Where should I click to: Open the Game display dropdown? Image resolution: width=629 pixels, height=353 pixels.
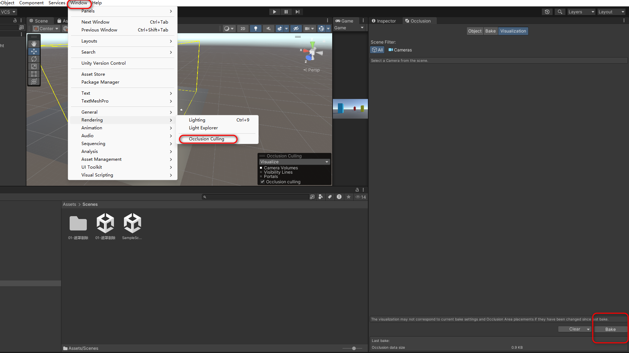click(349, 28)
